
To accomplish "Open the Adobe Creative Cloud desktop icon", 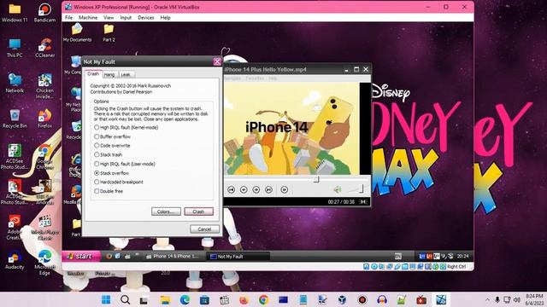I will pyautogui.click(x=15, y=228).
